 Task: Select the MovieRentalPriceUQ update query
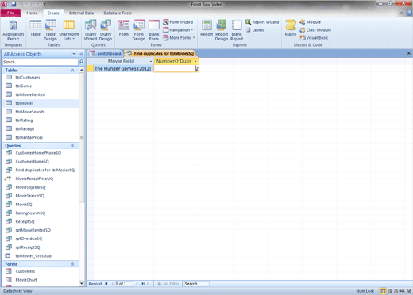click(x=41, y=178)
